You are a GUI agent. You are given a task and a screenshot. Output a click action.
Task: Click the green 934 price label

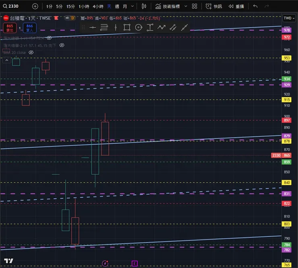point(287,79)
